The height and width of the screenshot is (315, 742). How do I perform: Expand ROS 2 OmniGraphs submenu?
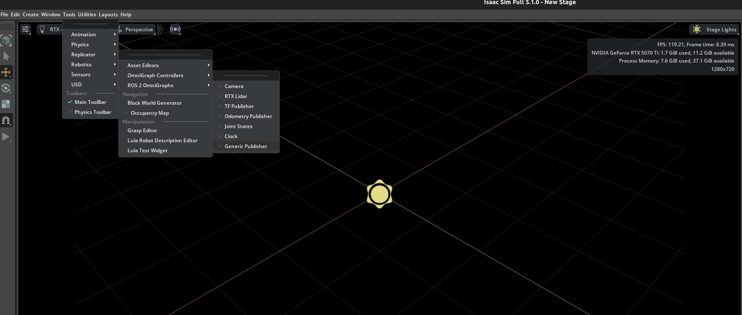tap(165, 86)
